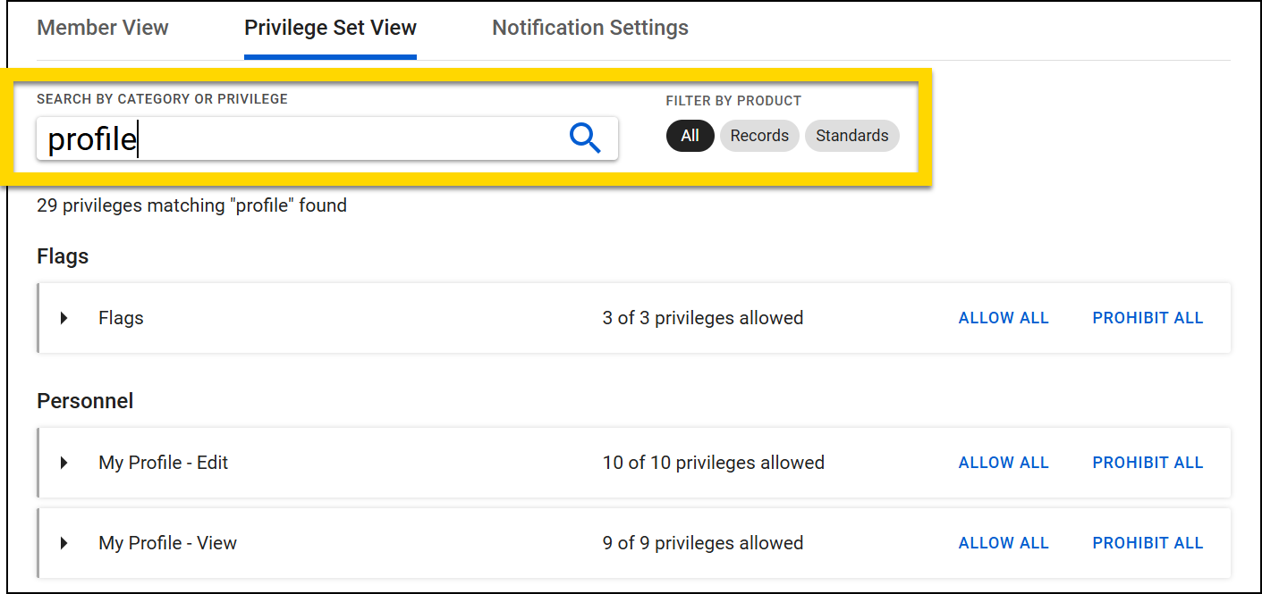Click Prohibit All for Flags
The height and width of the screenshot is (594, 1262).
coord(1148,317)
